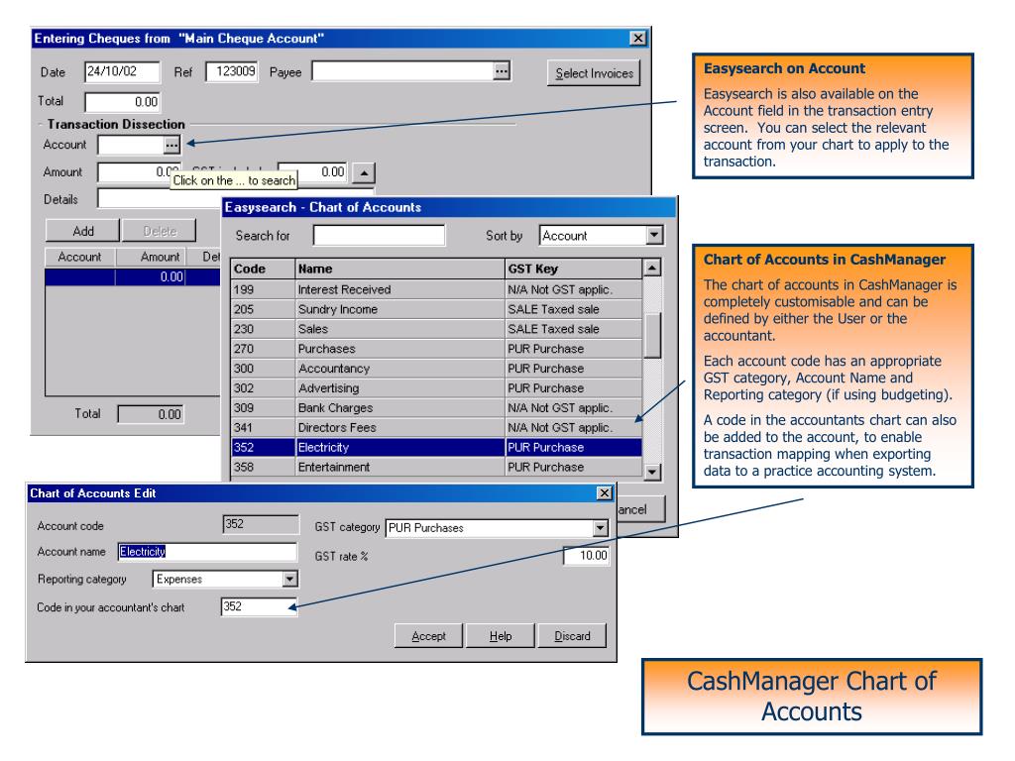The image size is (1015, 761).
Task: Select the Sales account row
Action: pos(436,329)
